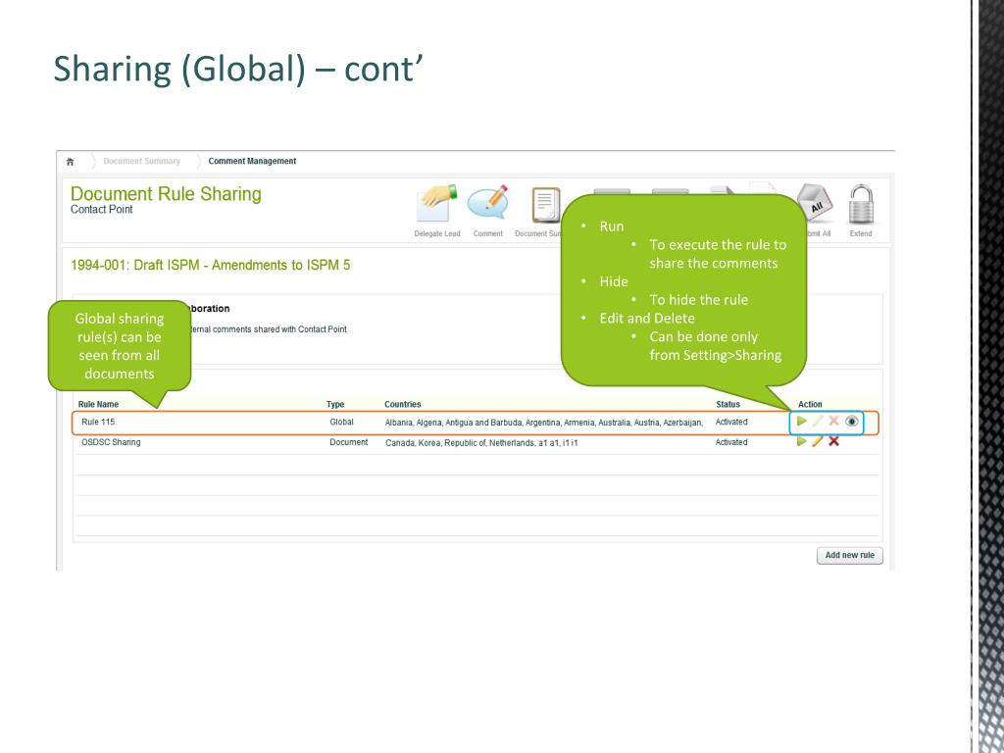Select Activated status of Rule 115

point(731,422)
